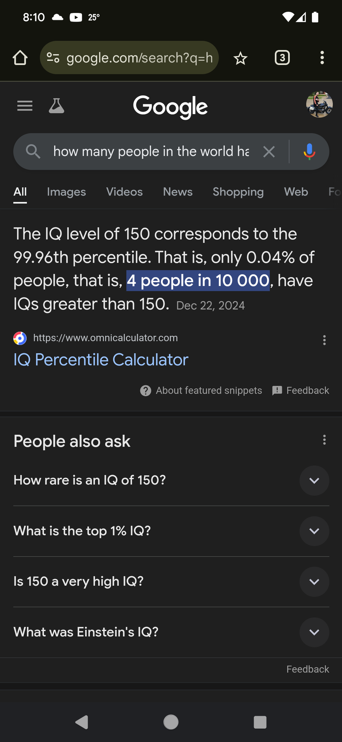Open the featured snippet's three-dot options
Viewport: 342px width, 742px height.
(324, 340)
